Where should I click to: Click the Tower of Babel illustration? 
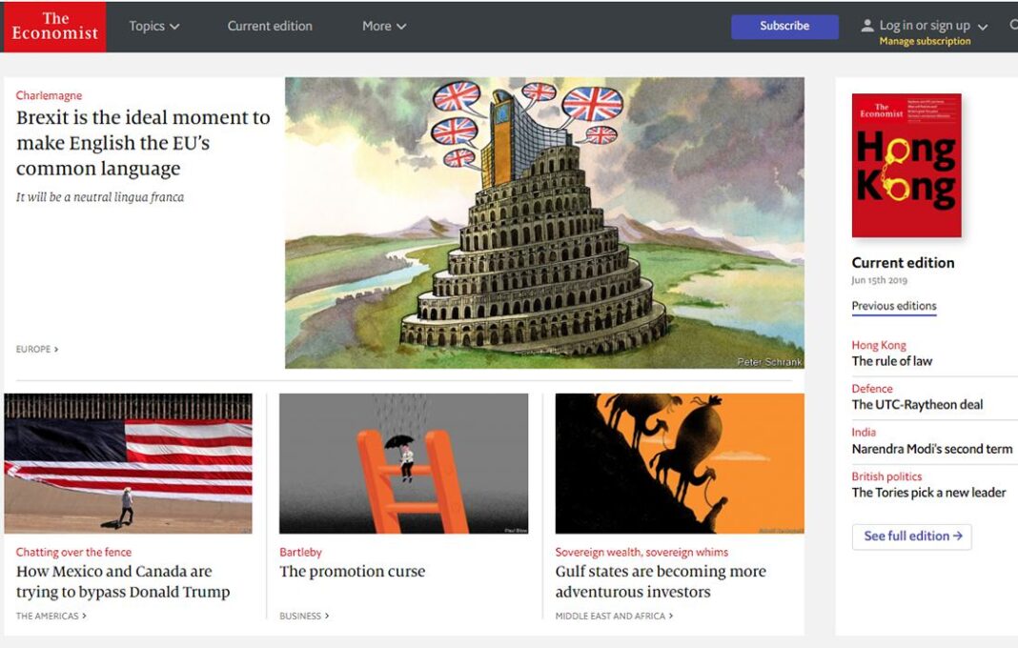pos(544,223)
